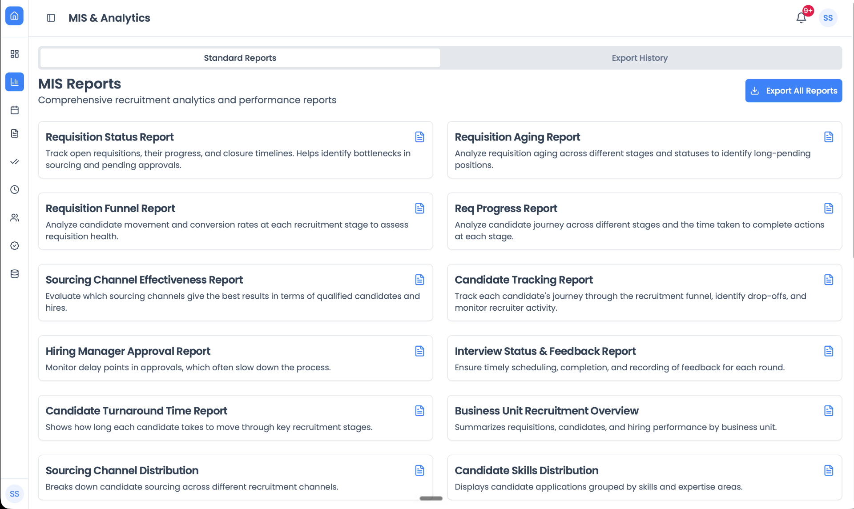Screen dimensions: 854x509
Task: Open Requisition Funnel Report title
Action: [x=110, y=208]
